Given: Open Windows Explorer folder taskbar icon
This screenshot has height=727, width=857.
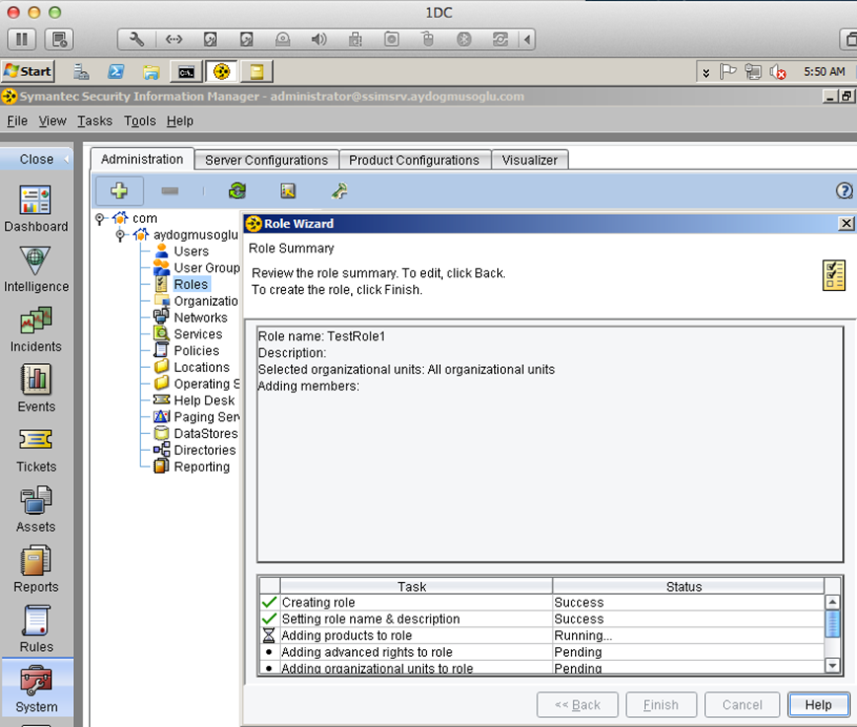Looking at the screenshot, I should (151, 72).
